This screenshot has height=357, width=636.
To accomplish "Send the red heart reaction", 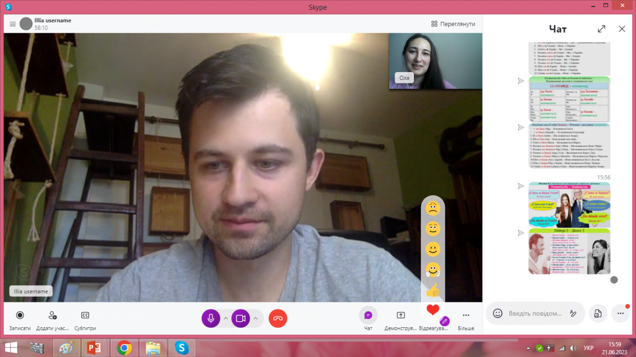I will [433, 310].
